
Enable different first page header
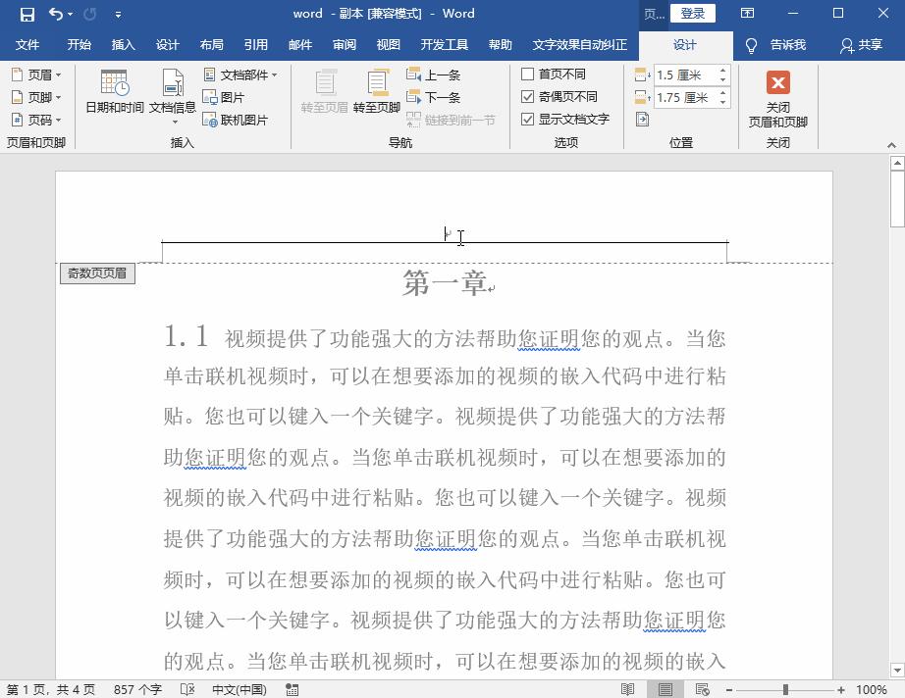[528, 75]
